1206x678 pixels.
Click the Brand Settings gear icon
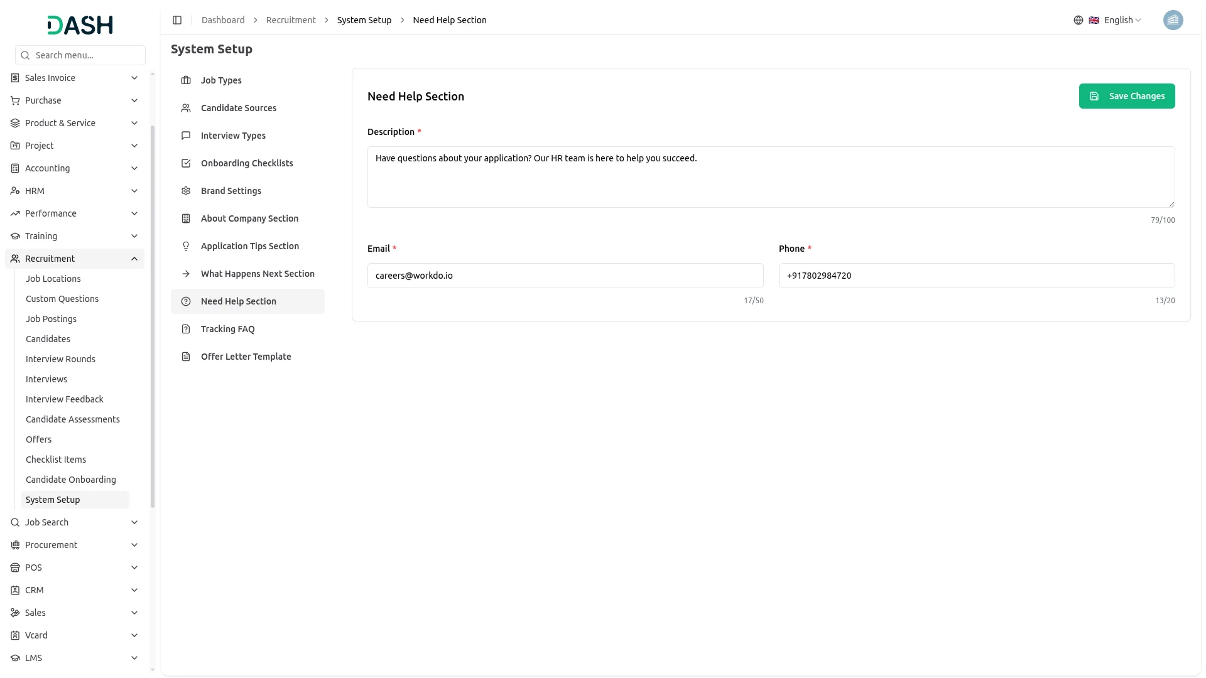point(186,191)
